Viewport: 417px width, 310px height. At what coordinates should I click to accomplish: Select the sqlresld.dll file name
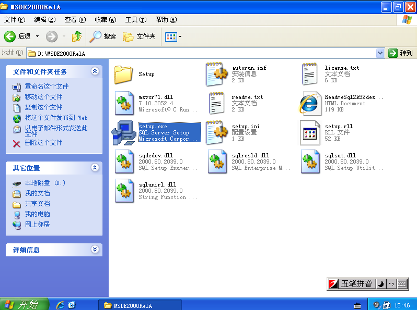click(x=250, y=155)
